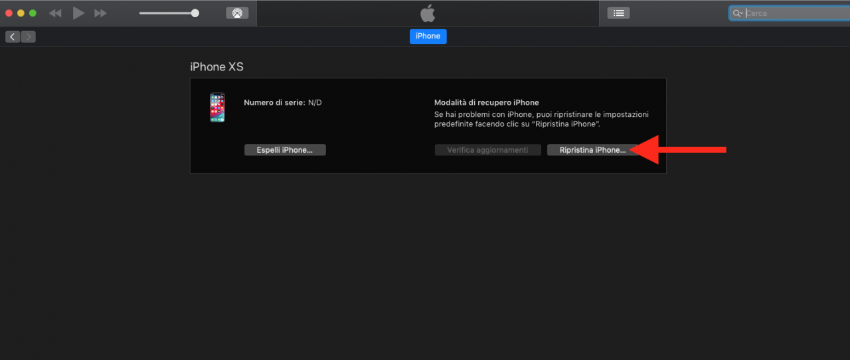
Task: Select the Modalità di recupero iPhone heading
Action: (x=487, y=103)
